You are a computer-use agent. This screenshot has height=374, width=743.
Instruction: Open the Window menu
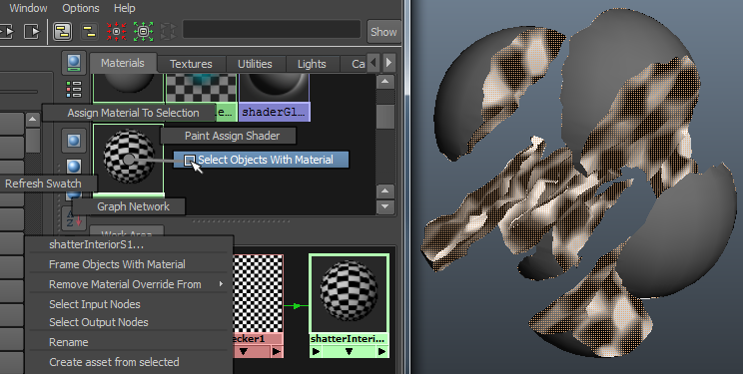click(x=28, y=8)
